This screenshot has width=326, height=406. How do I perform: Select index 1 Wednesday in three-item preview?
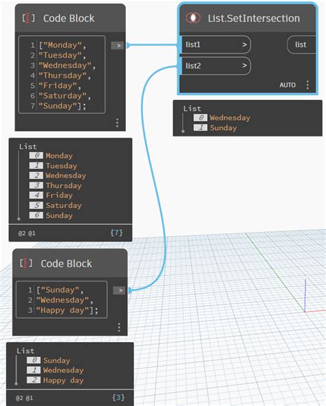tap(56, 370)
